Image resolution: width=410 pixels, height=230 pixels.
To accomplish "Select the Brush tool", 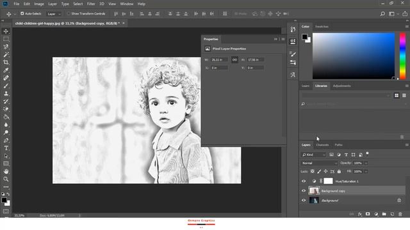I will [x=6, y=86].
